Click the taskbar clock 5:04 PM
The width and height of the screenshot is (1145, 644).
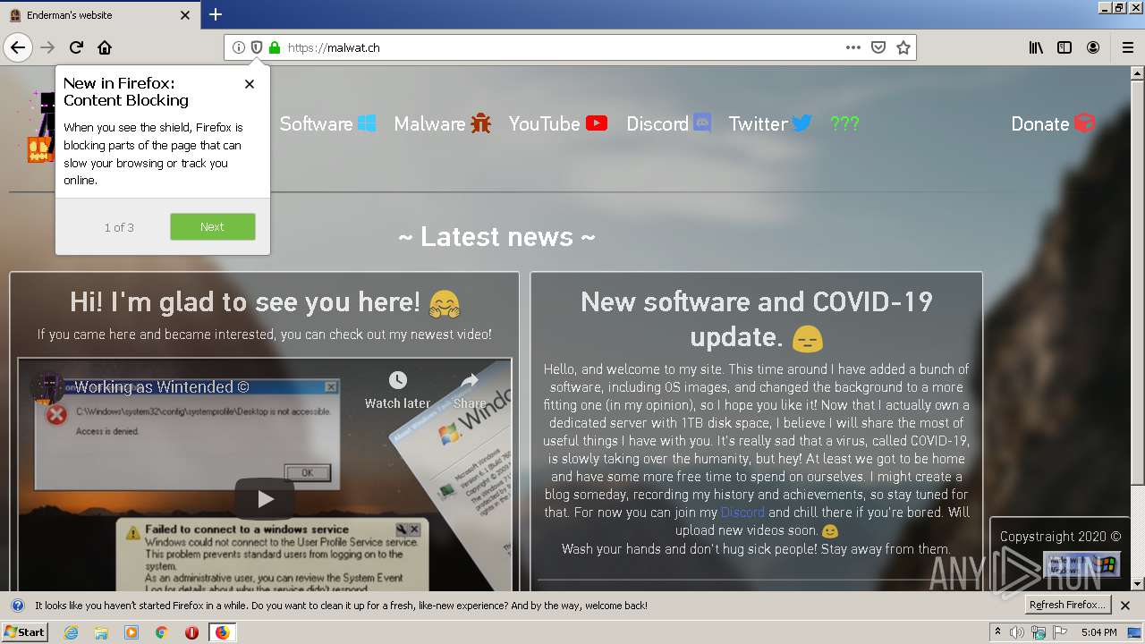1098,632
